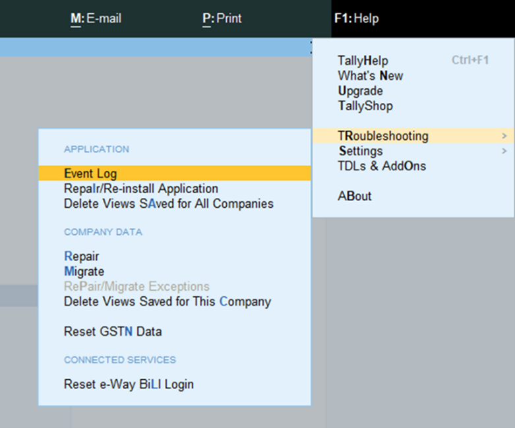515x428 pixels.
Task: Open the M: E-mail top menu
Action: pos(96,18)
